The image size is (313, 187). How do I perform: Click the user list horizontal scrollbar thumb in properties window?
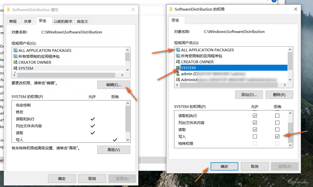click(66, 75)
